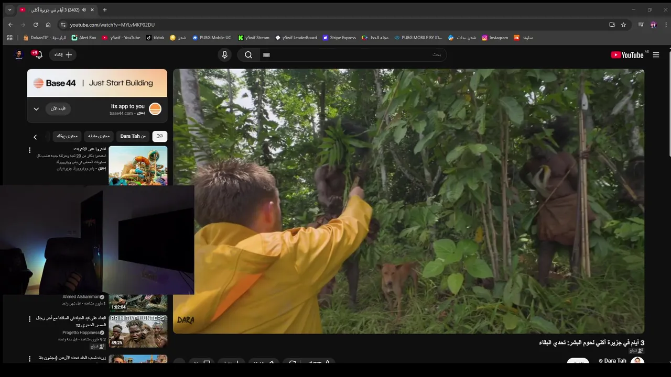The height and width of the screenshot is (377, 671).
Task: Click the address bar URL
Action: (112, 25)
